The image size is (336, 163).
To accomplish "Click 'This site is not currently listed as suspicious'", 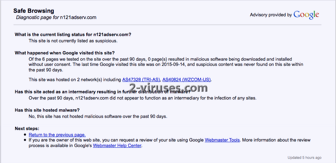I will pyautogui.click(x=73, y=41).
